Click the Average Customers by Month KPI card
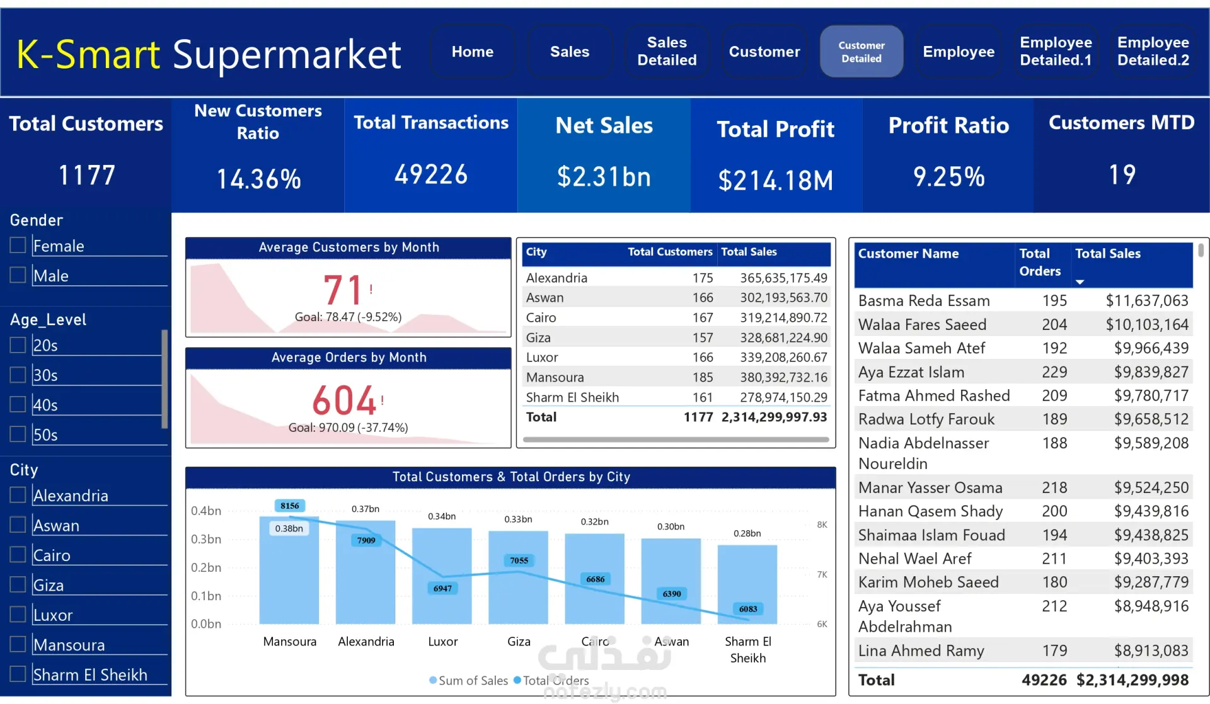 click(x=348, y=295)
